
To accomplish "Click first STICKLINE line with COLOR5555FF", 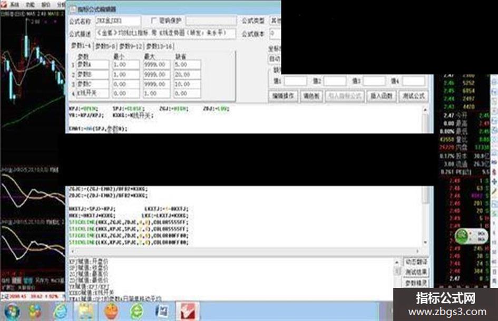I will (x=129, y=222).
